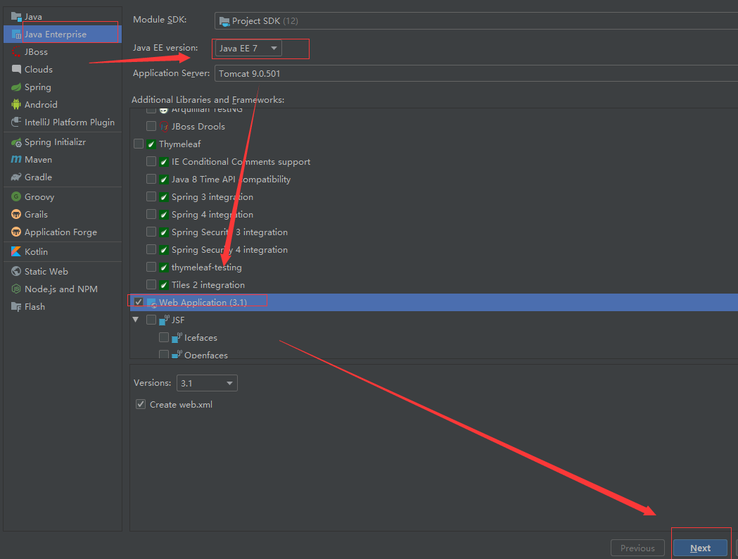Click the Android robot icon

(x=16, y=104)
